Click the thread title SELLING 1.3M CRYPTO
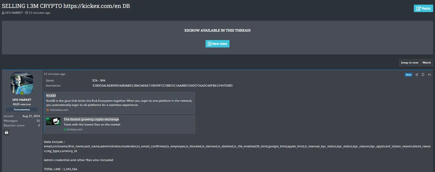 (66, 6)
